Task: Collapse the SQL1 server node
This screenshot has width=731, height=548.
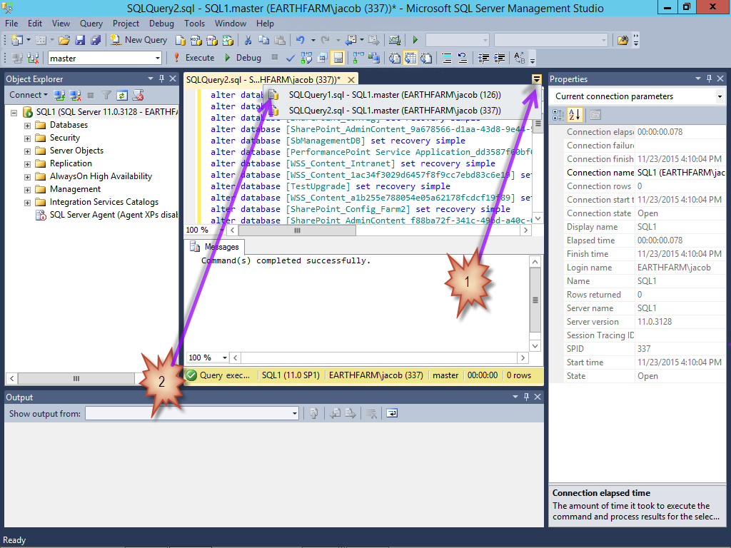Action: tap(14, 113)
